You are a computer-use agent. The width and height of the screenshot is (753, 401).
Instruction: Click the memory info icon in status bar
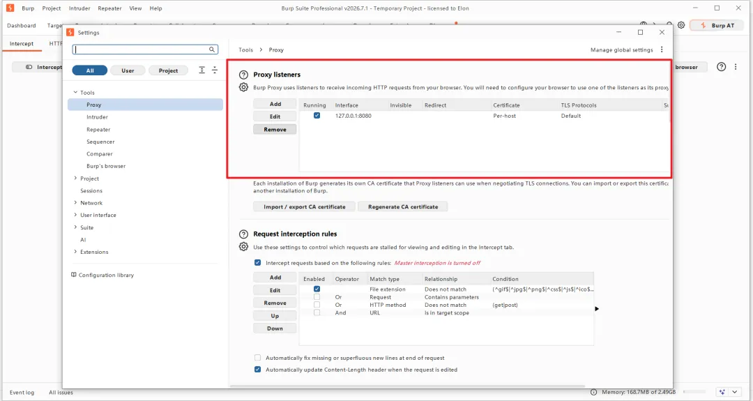coord(593,393)
